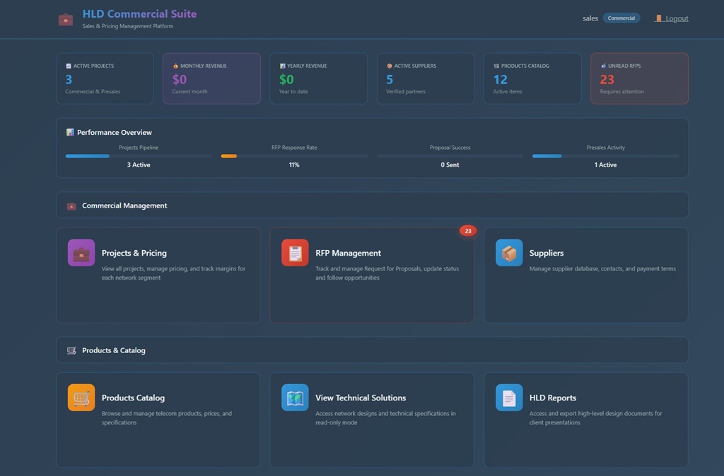Click the HLD Reports document icon
This screenshot has width=724, height=476.
[x=508, y=398]
